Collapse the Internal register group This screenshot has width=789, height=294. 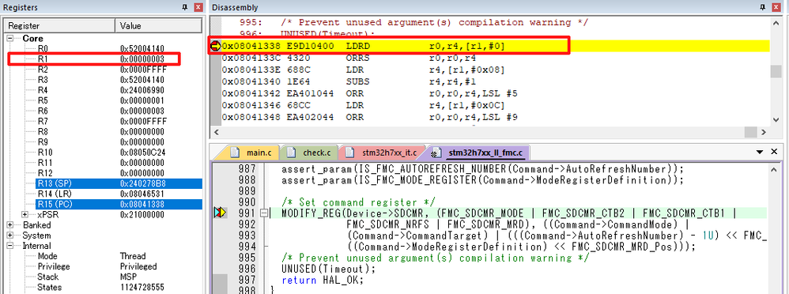click(10, 246)
